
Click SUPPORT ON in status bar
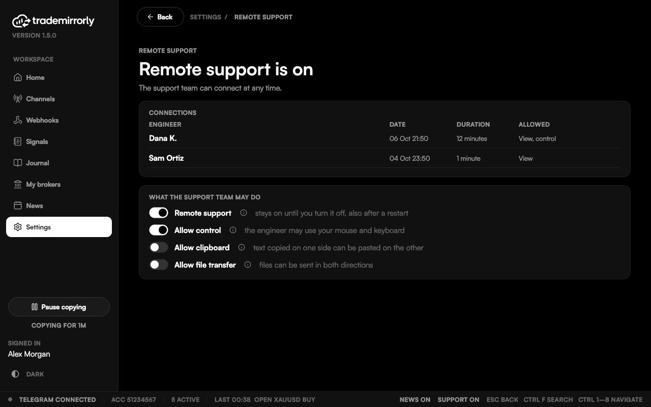tap(458, 399)
